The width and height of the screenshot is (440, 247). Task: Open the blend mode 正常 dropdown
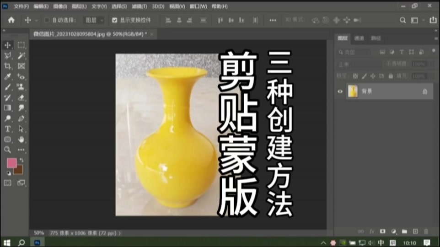point(359,64)
